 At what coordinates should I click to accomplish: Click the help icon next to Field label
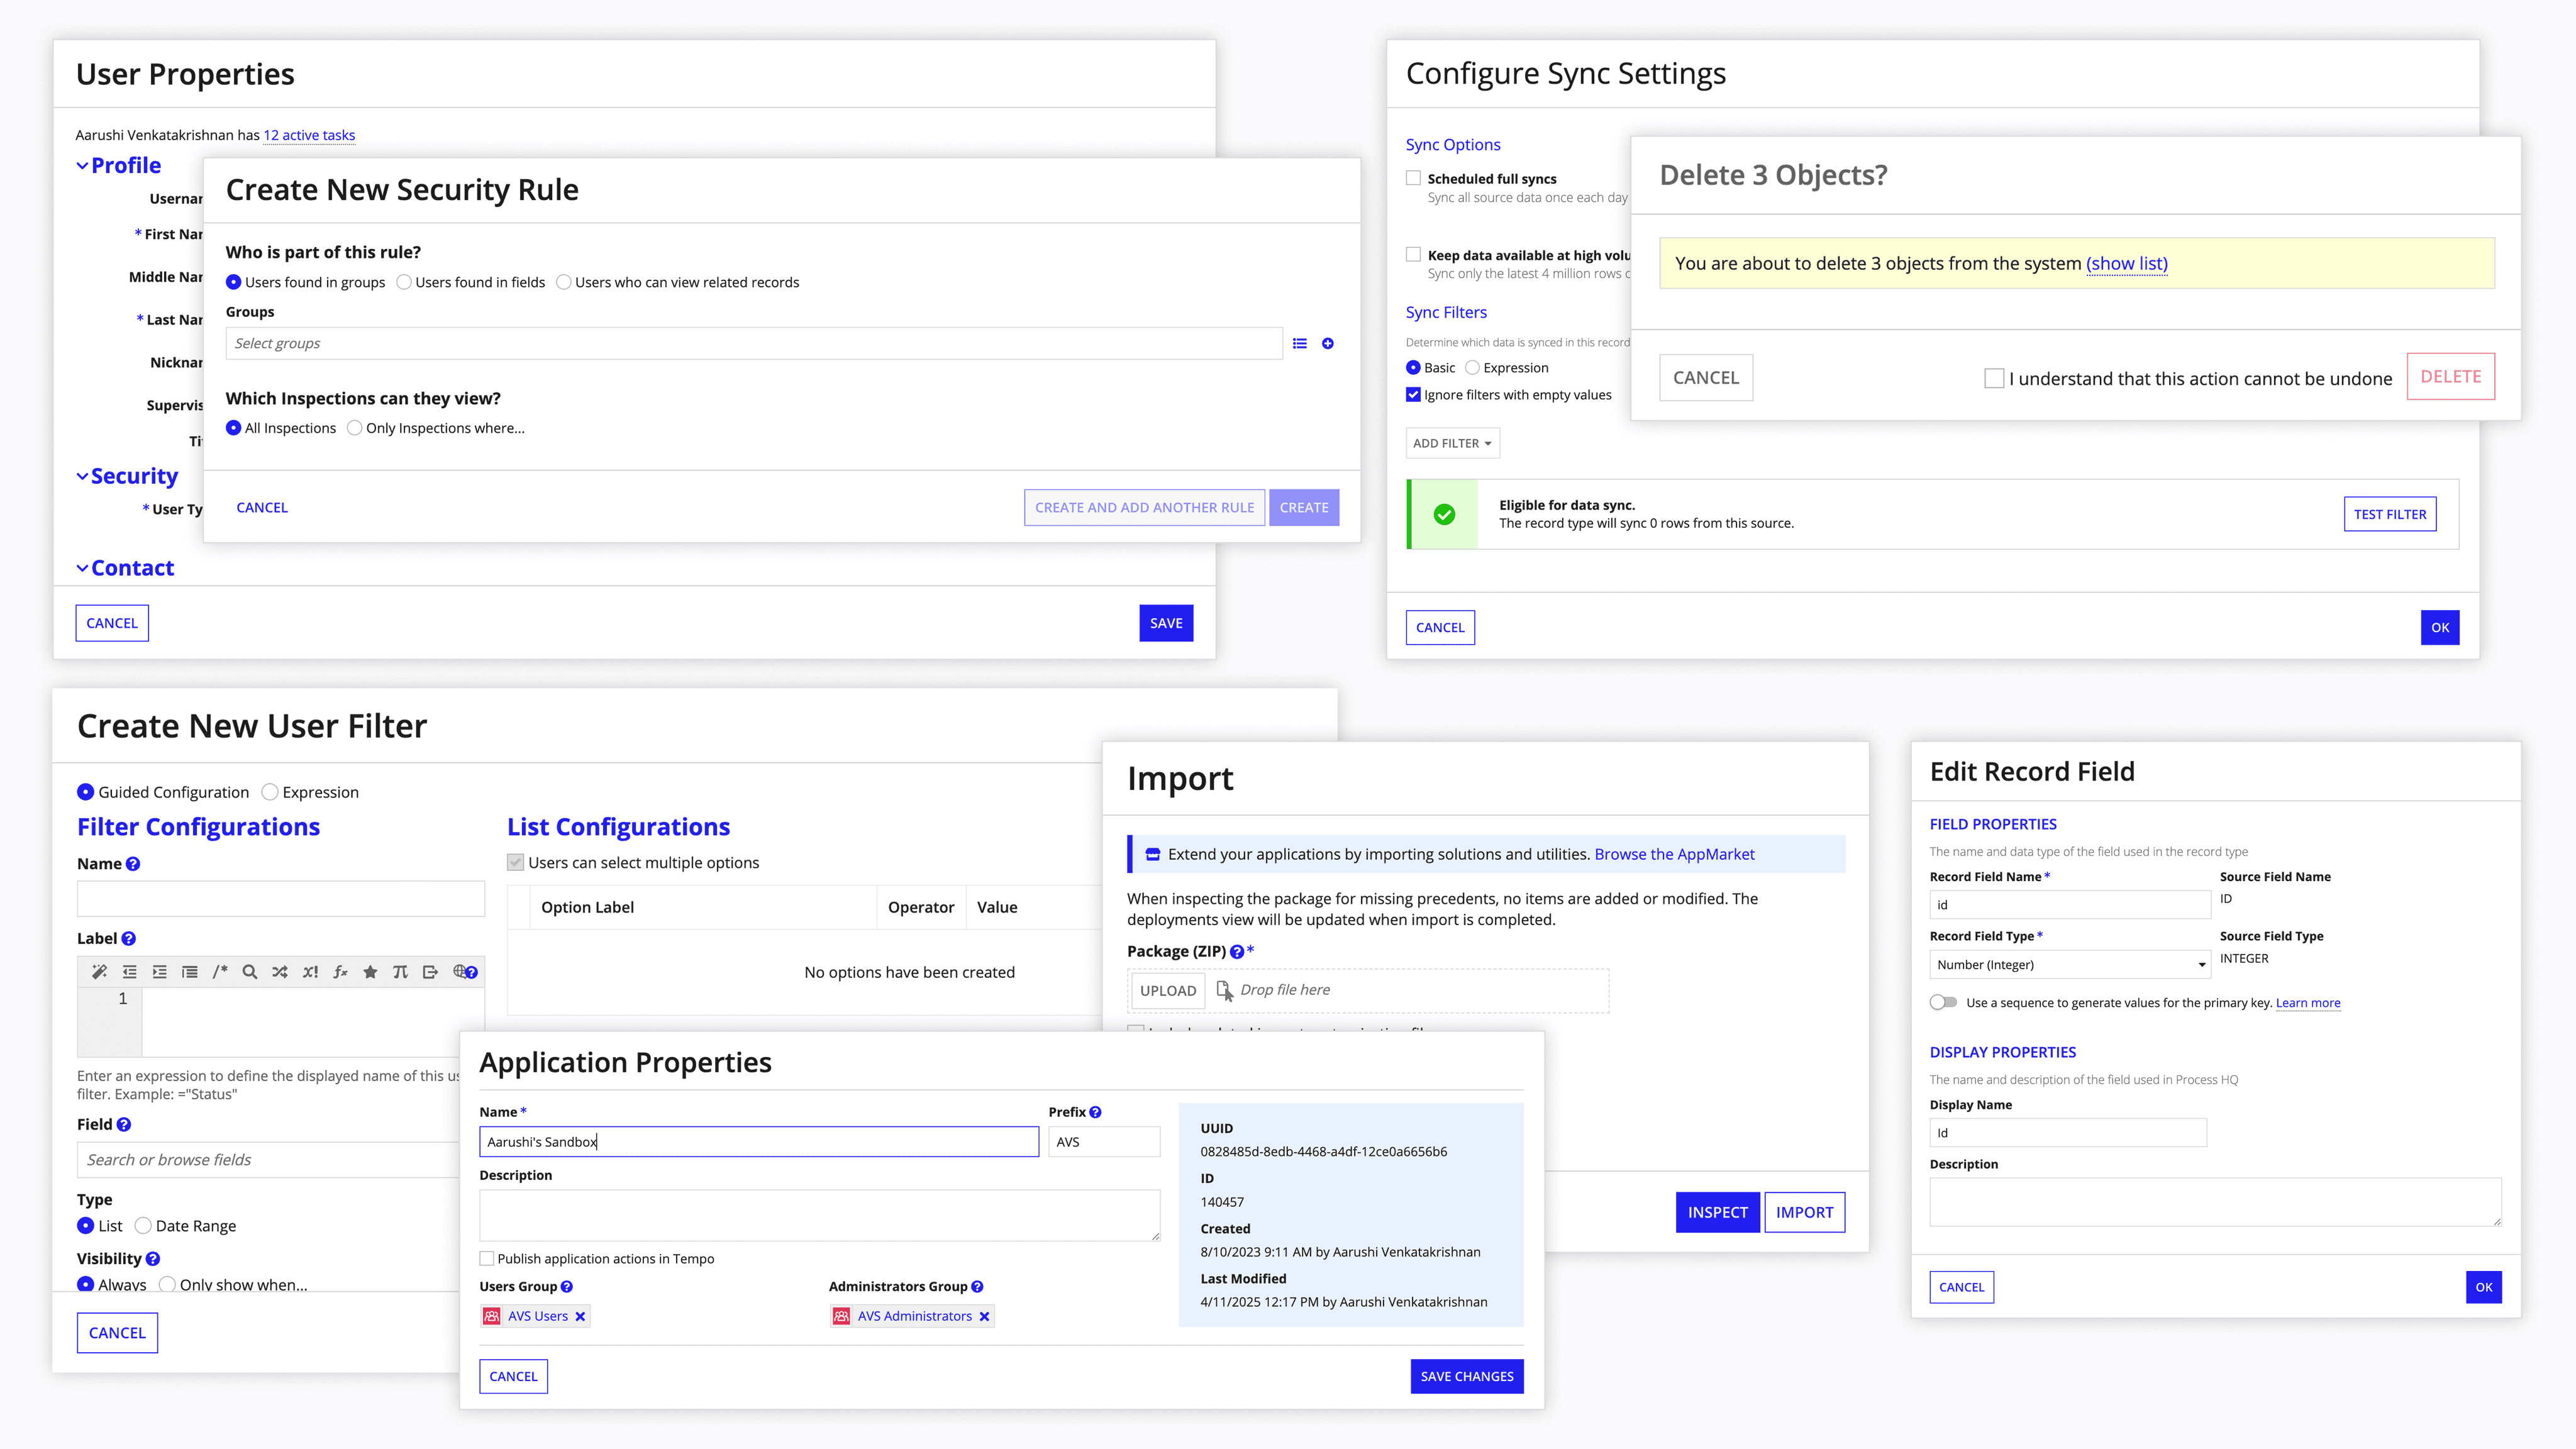click(x=124, y=1124)
